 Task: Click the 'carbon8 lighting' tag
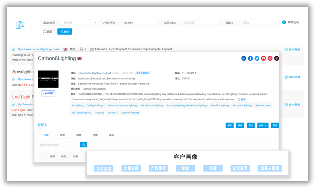click(x=130, y=112)
